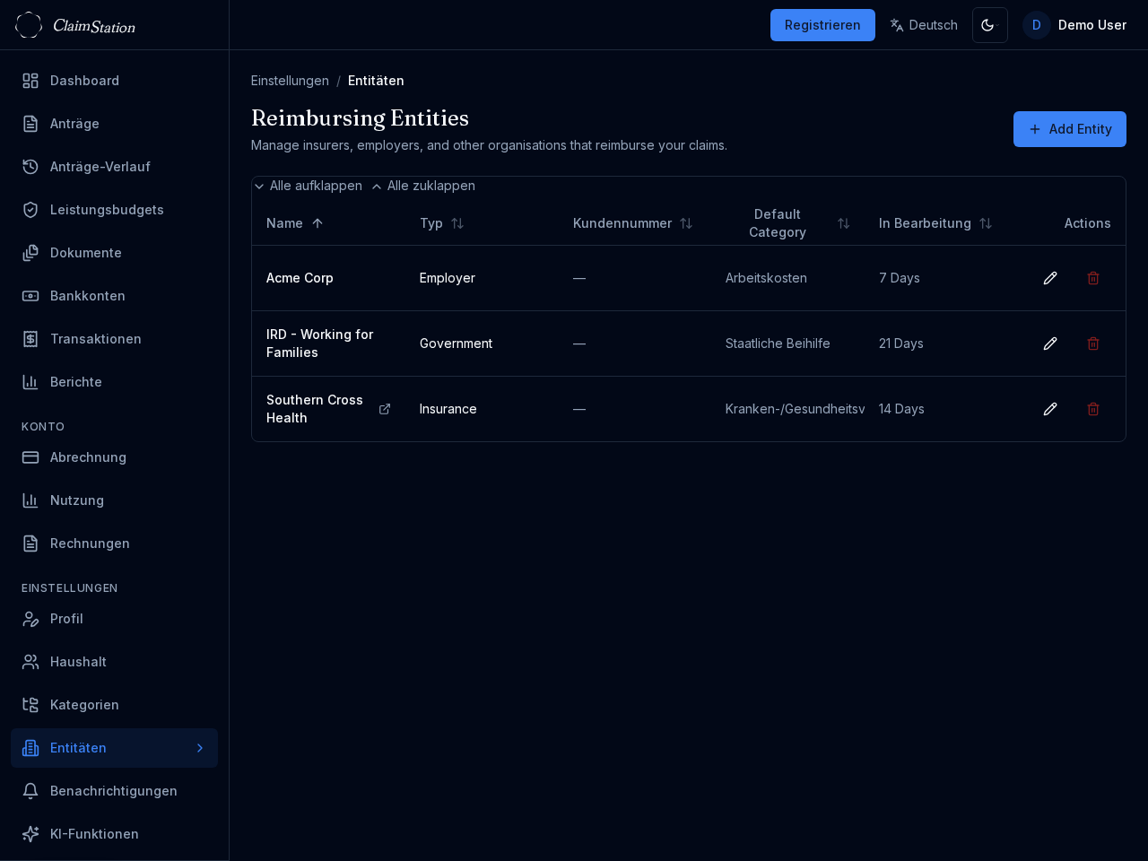Click the Leistungsbudgets shield icon

click(x=30, y=210)
